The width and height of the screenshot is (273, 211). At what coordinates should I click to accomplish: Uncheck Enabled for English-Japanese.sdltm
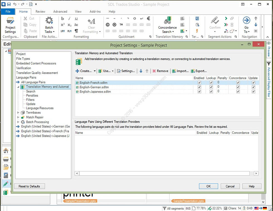(x=199, y=92)
